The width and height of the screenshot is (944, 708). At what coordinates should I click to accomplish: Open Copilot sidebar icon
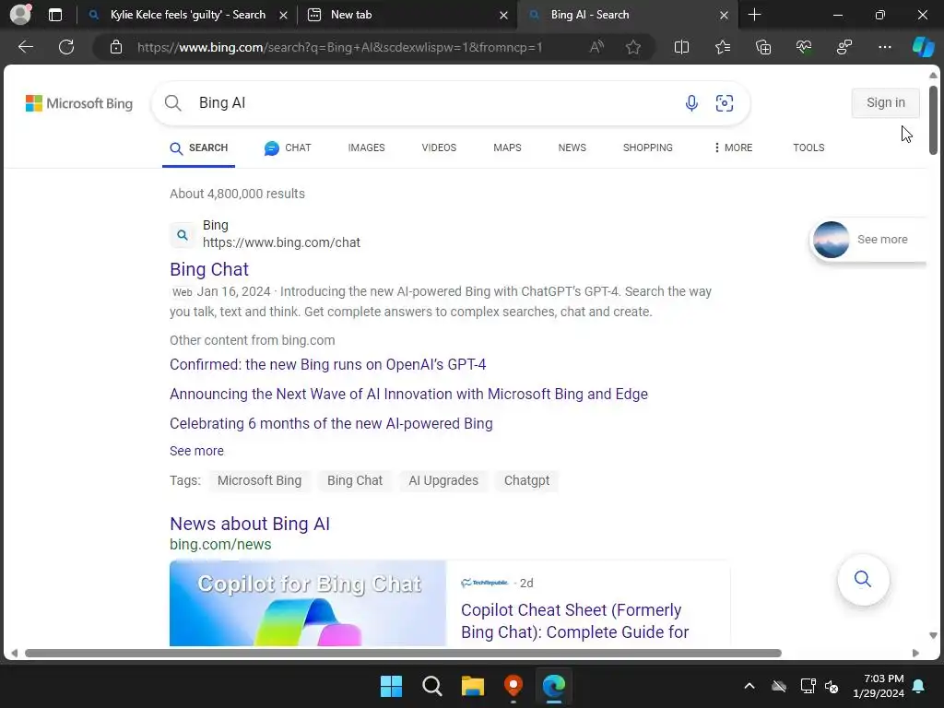[x=923, y=47]
